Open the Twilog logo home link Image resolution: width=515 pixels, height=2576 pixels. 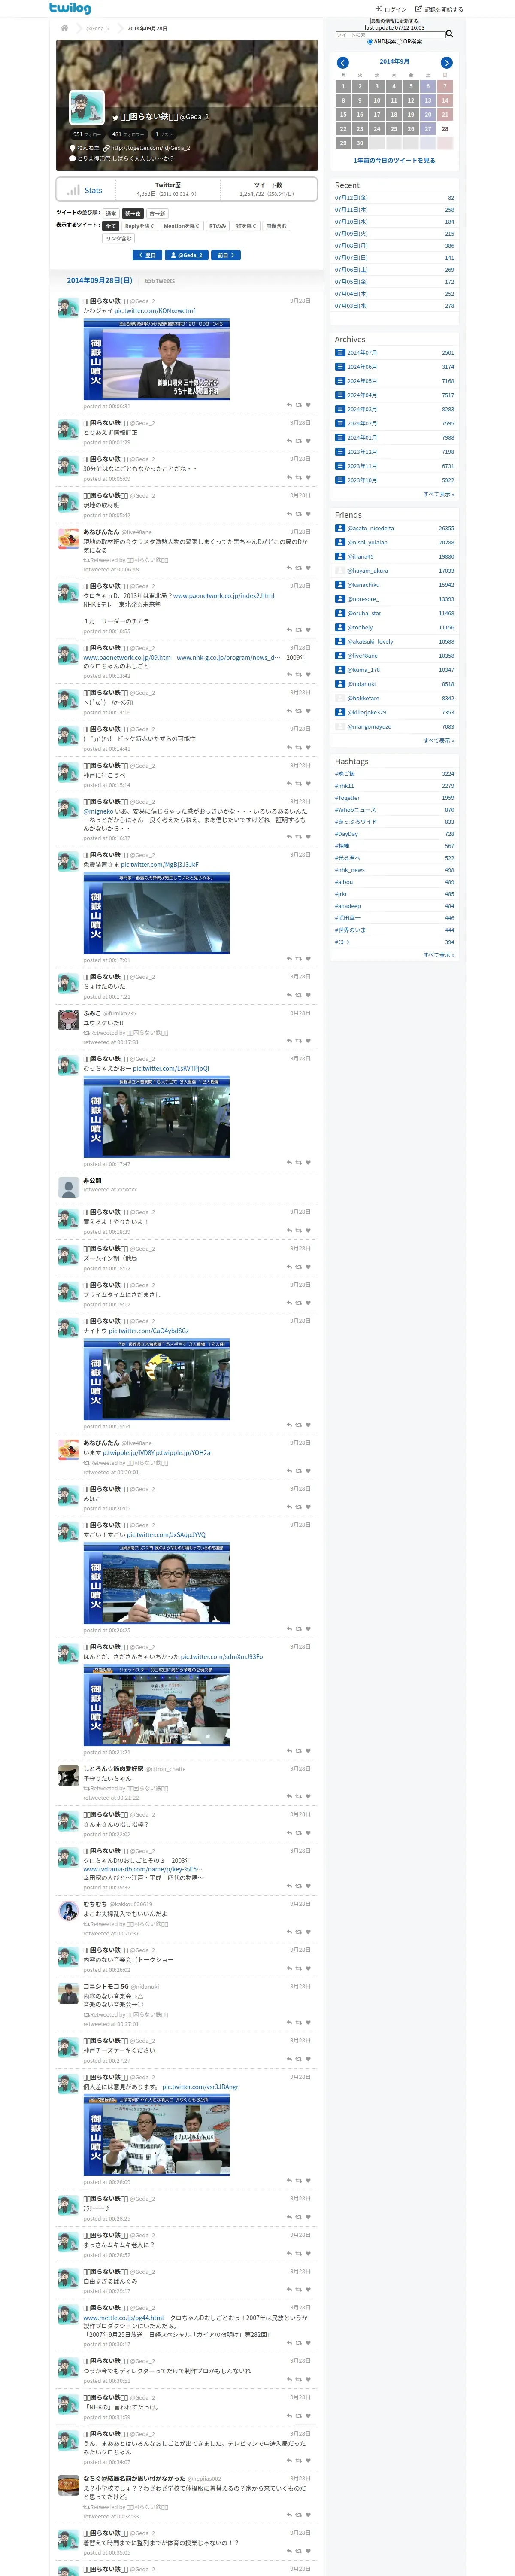70,8
